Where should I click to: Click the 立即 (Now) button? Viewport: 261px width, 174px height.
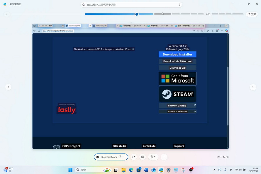pos(252,14)
